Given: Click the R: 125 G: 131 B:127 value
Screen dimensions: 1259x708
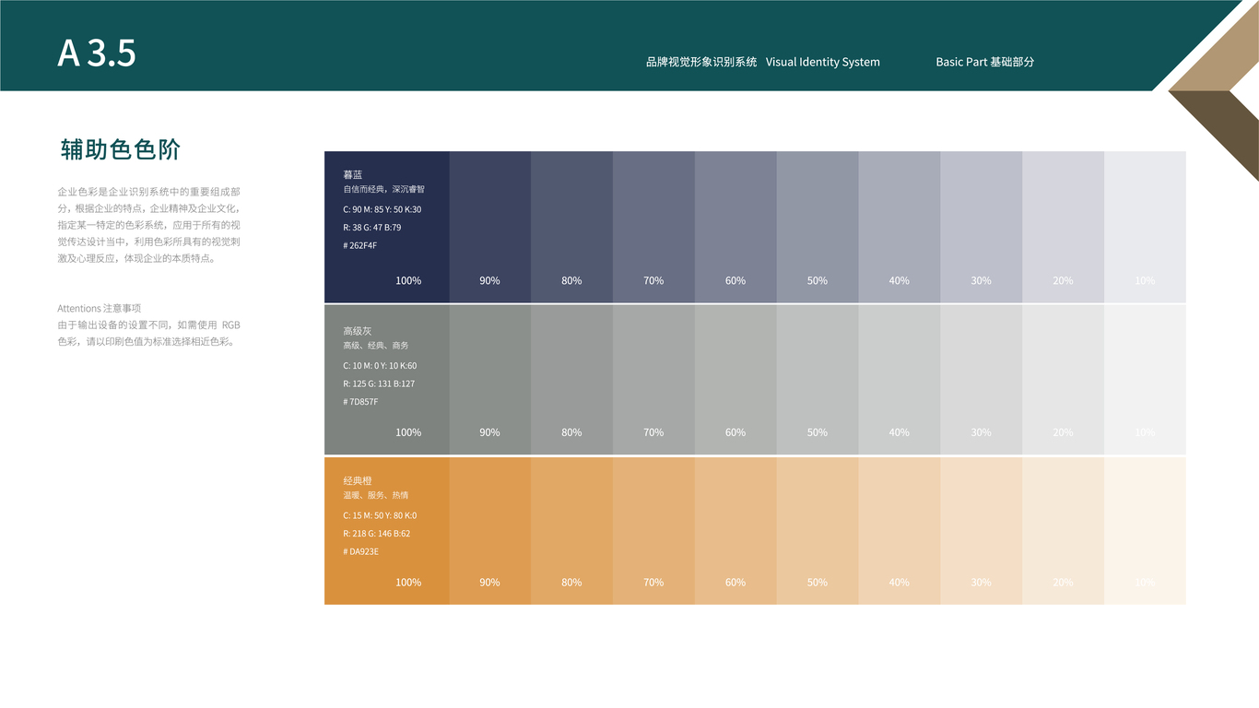Looking at the screenshot, I should click(379, 383).
